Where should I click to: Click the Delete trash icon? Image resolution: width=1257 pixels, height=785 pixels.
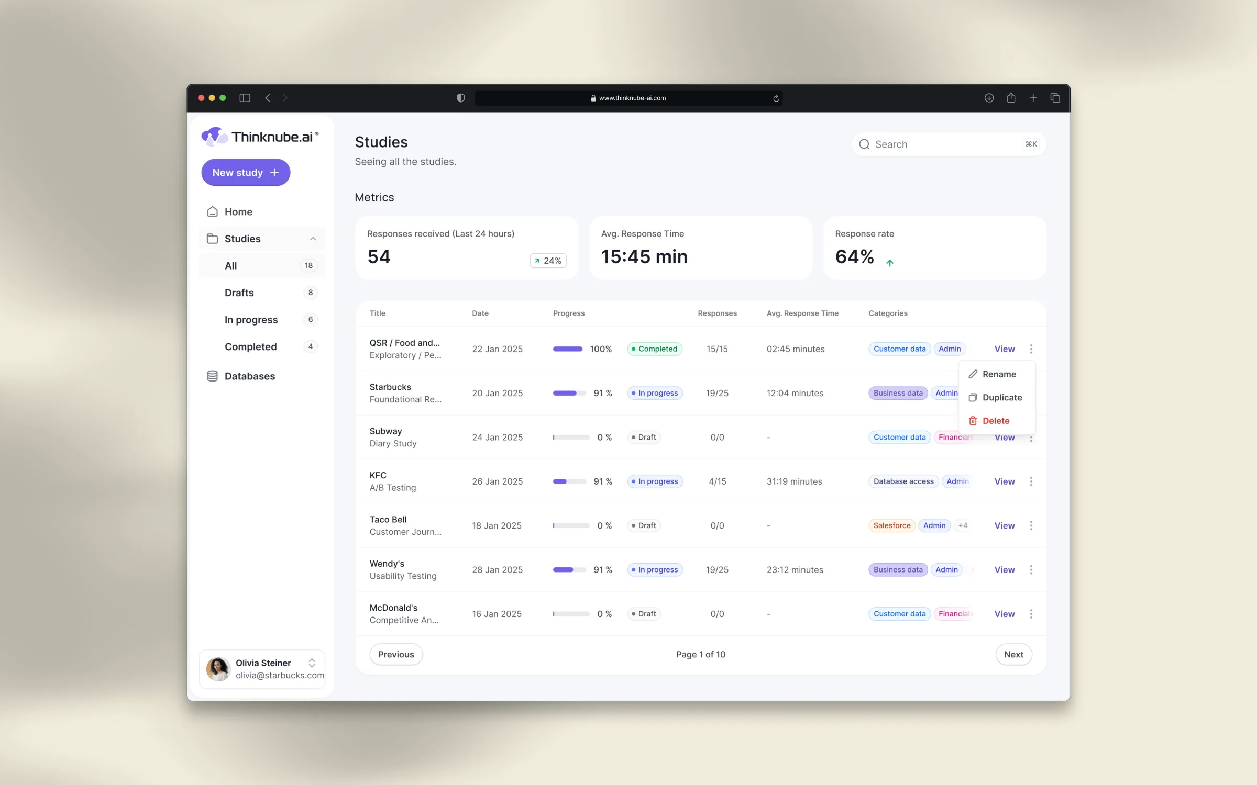(x=973, y=421)
